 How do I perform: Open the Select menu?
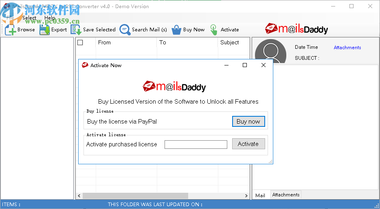click(29, 17)
